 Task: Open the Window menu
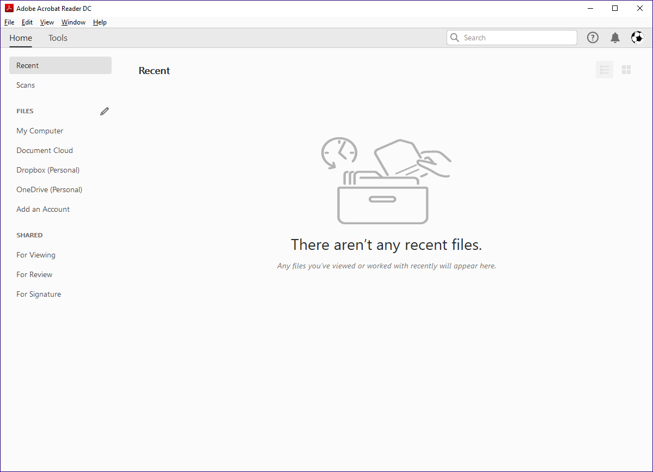point(73,22)
